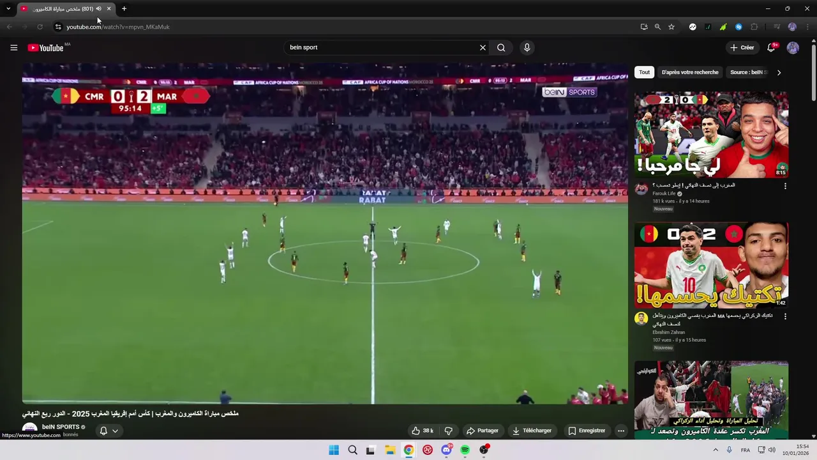The width and height of the screenshot is (817, 460).
Task: Open a new browser tab
Action: tap(124, 9)
